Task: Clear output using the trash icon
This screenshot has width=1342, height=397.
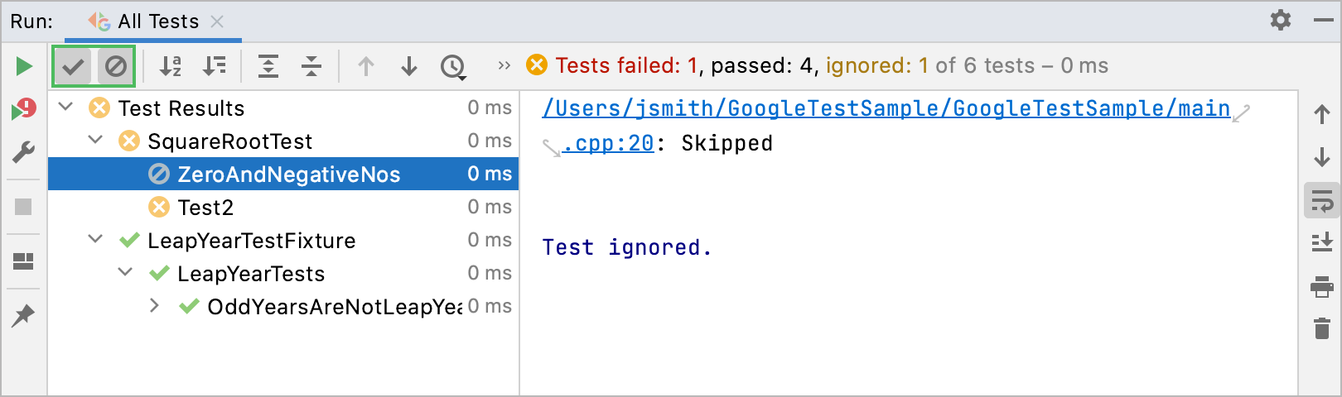Action: click(x=1322, y=328)
